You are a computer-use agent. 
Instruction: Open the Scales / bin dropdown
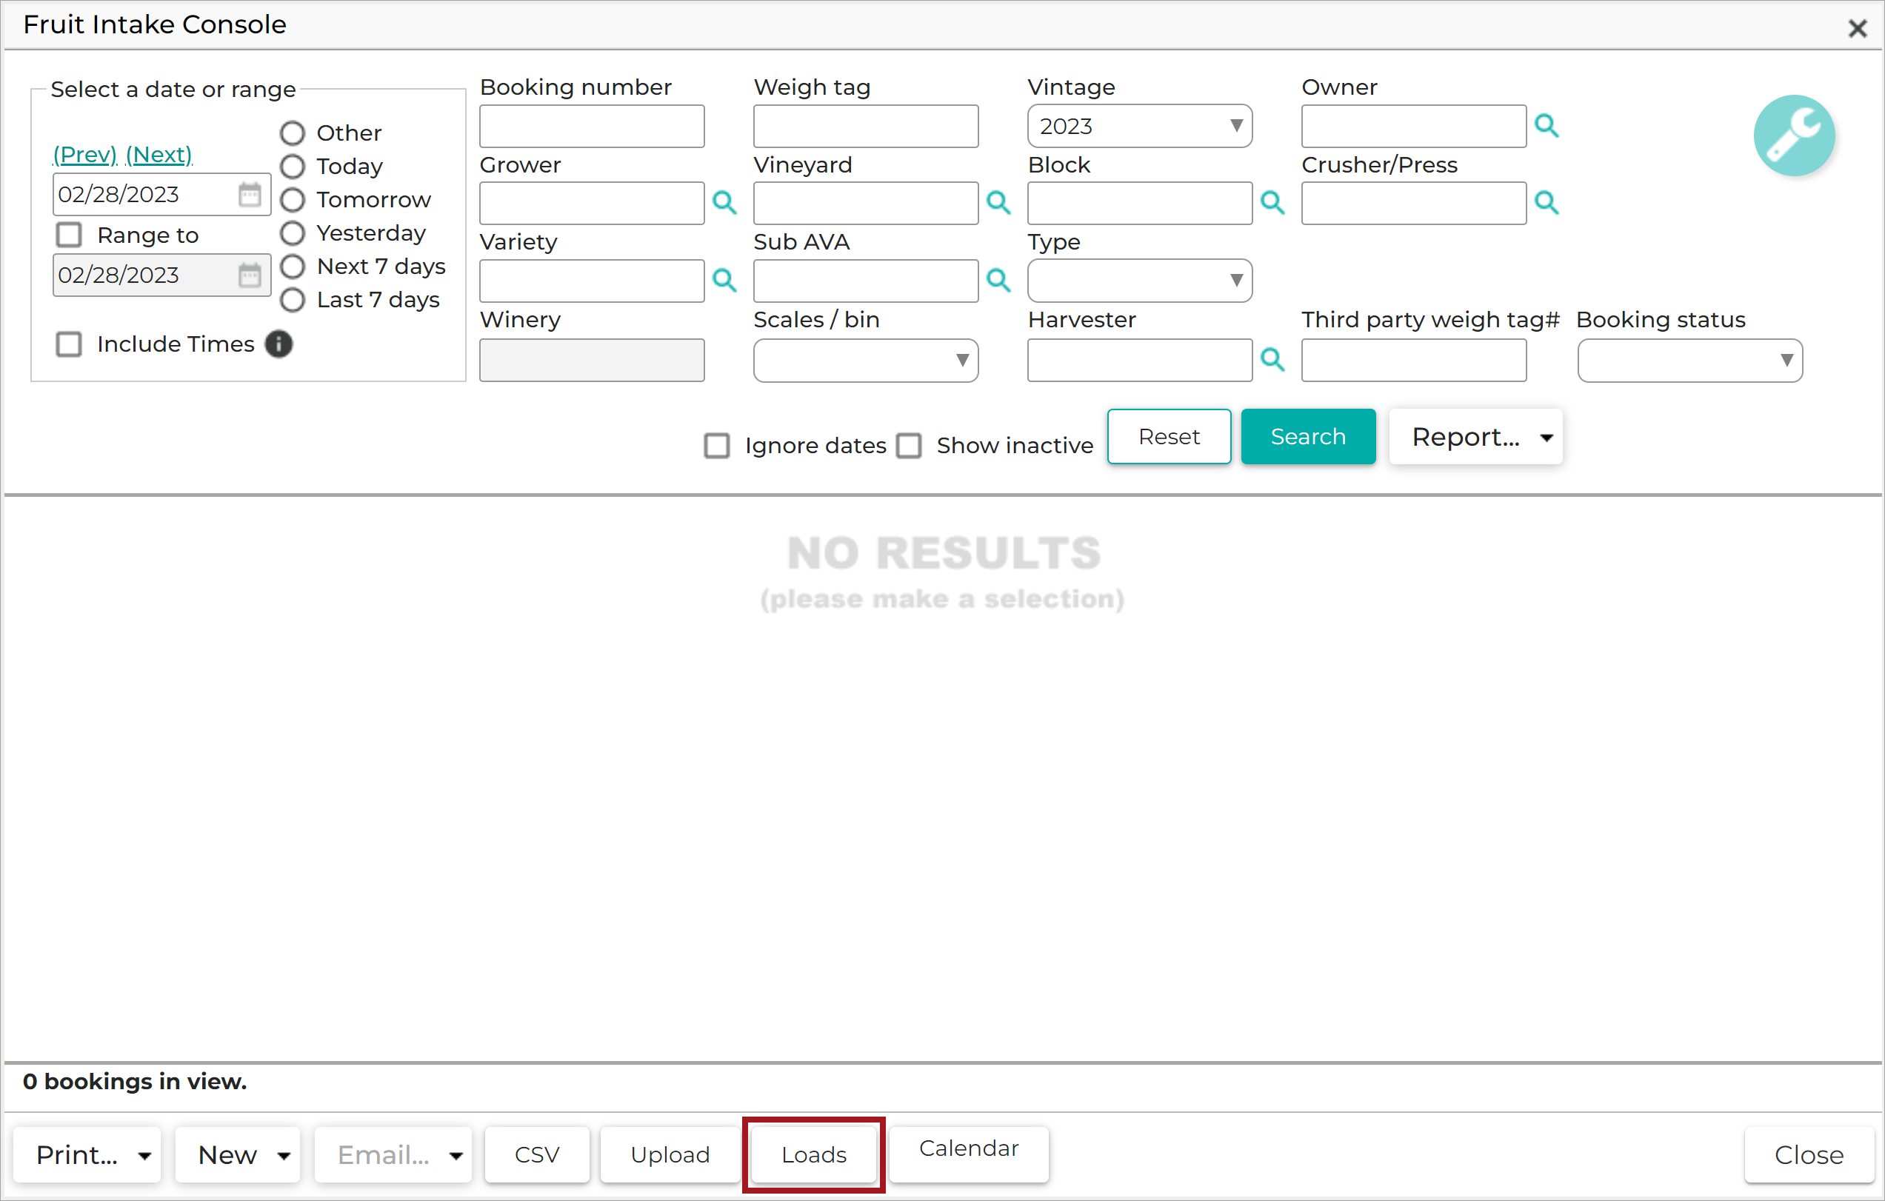pyautogui.click(x=866, y=361)
